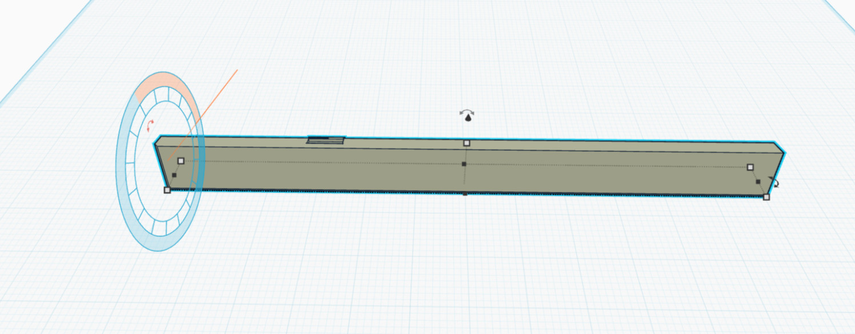Click the black bottom-edge midpoint handle

click(465, 194)
